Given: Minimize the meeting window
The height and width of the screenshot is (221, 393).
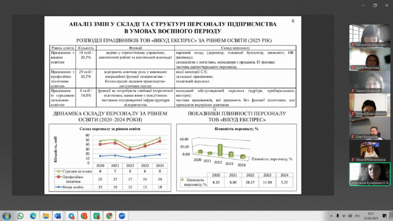Looking at the screenshot, I should pyautogui.click(x=364, y=5).
